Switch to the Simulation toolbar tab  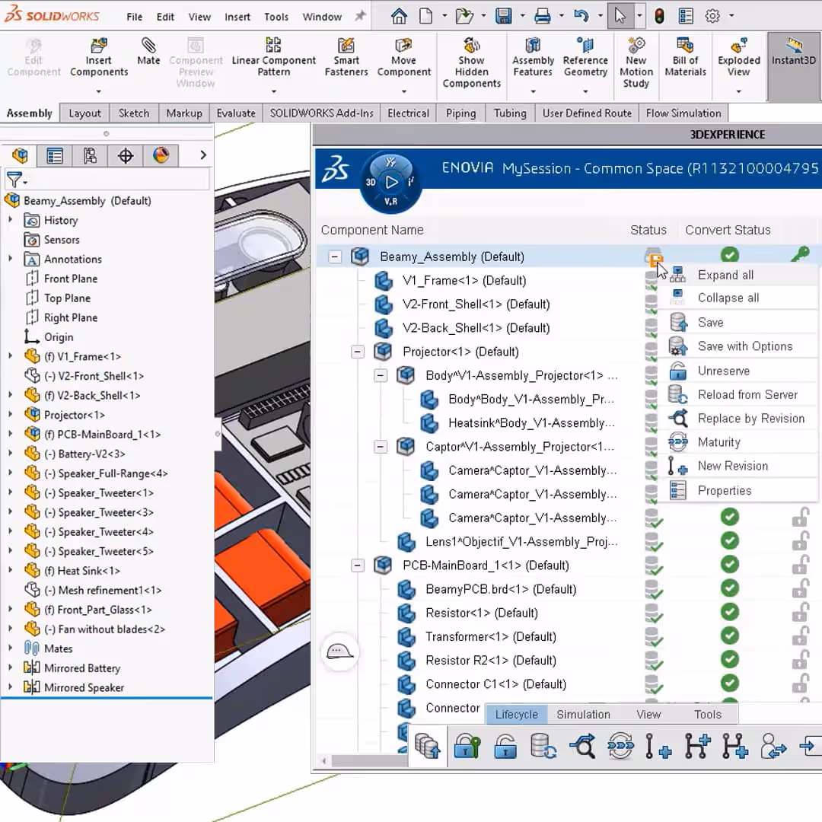pyautogui.click(x=583, y=715)
